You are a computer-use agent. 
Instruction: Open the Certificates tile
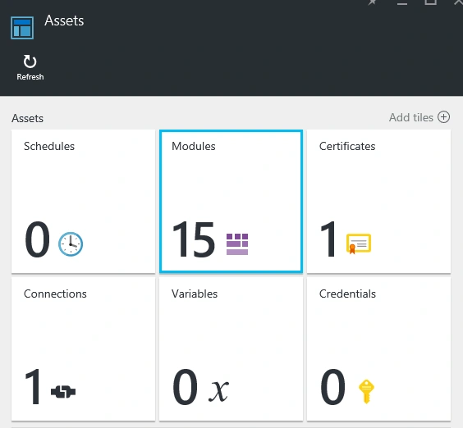pos(378,202)
